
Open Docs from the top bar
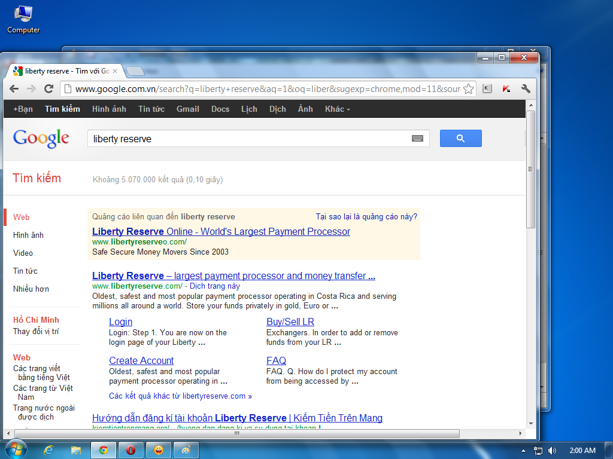[220, 109]
